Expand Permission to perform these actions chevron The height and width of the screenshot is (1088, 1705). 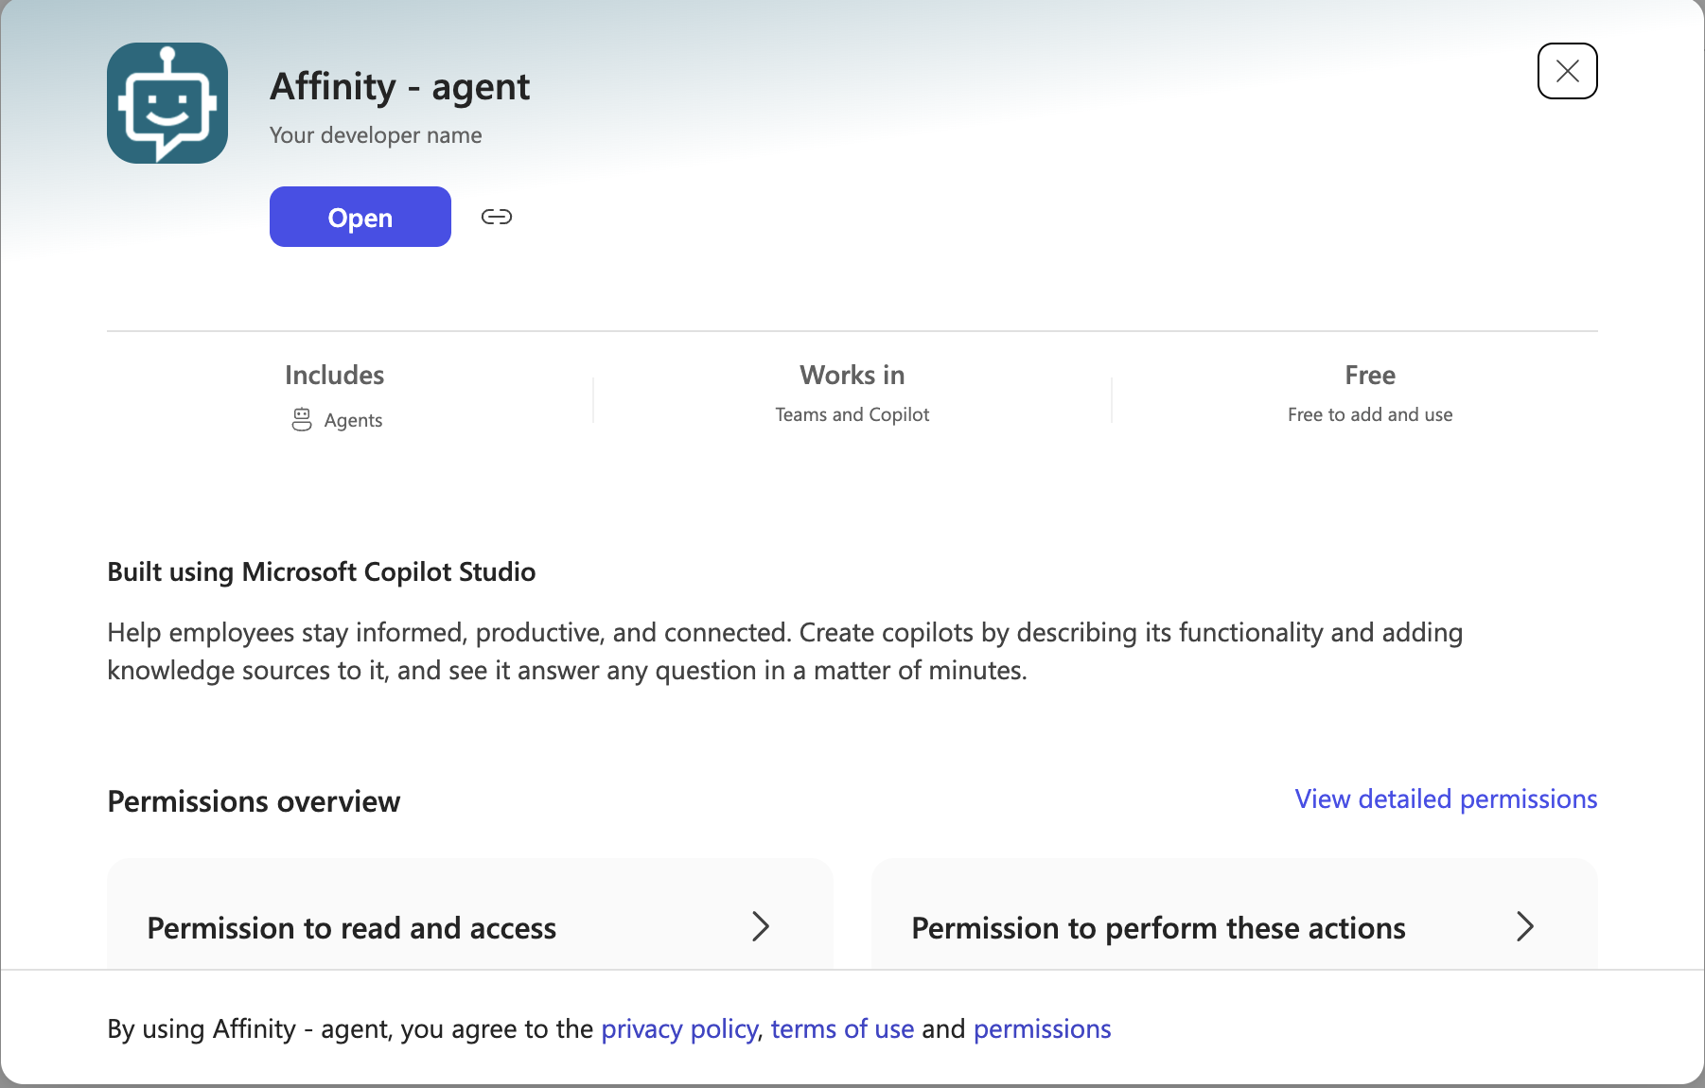1524,926
